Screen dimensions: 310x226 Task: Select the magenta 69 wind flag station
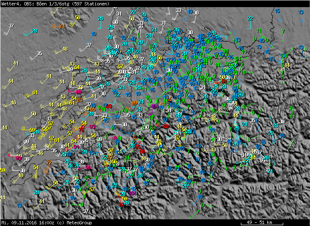79,92
